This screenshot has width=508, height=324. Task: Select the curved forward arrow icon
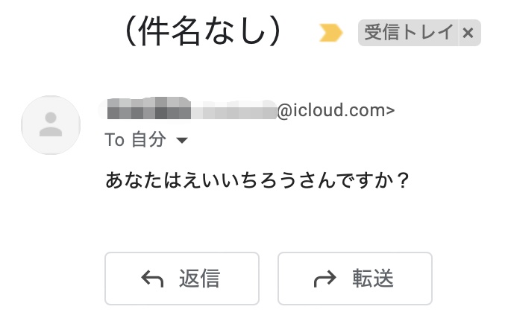pyautogui.click(x=325, y=279)
